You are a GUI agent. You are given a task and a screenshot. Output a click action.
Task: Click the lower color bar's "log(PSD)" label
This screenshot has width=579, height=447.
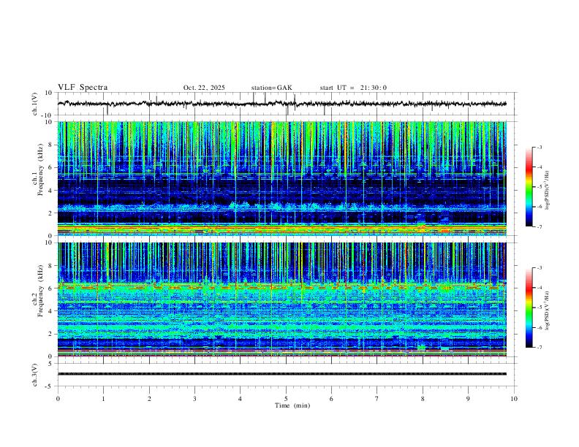coord(547,310)
